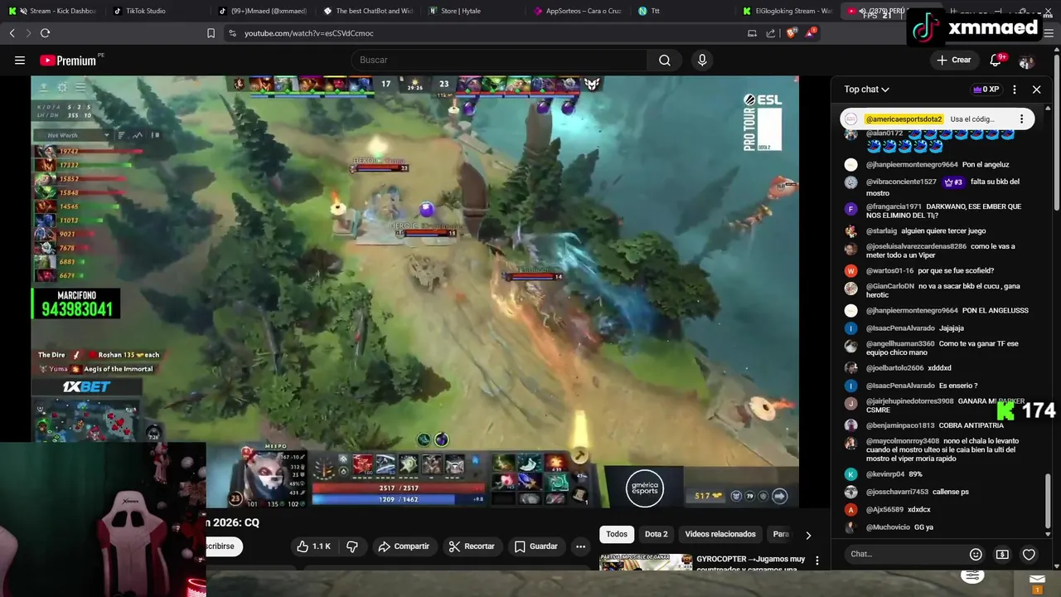The image size is (1061, 597).
Task: Click the live chat scrollbar thumb
Action: [1048, 501]
